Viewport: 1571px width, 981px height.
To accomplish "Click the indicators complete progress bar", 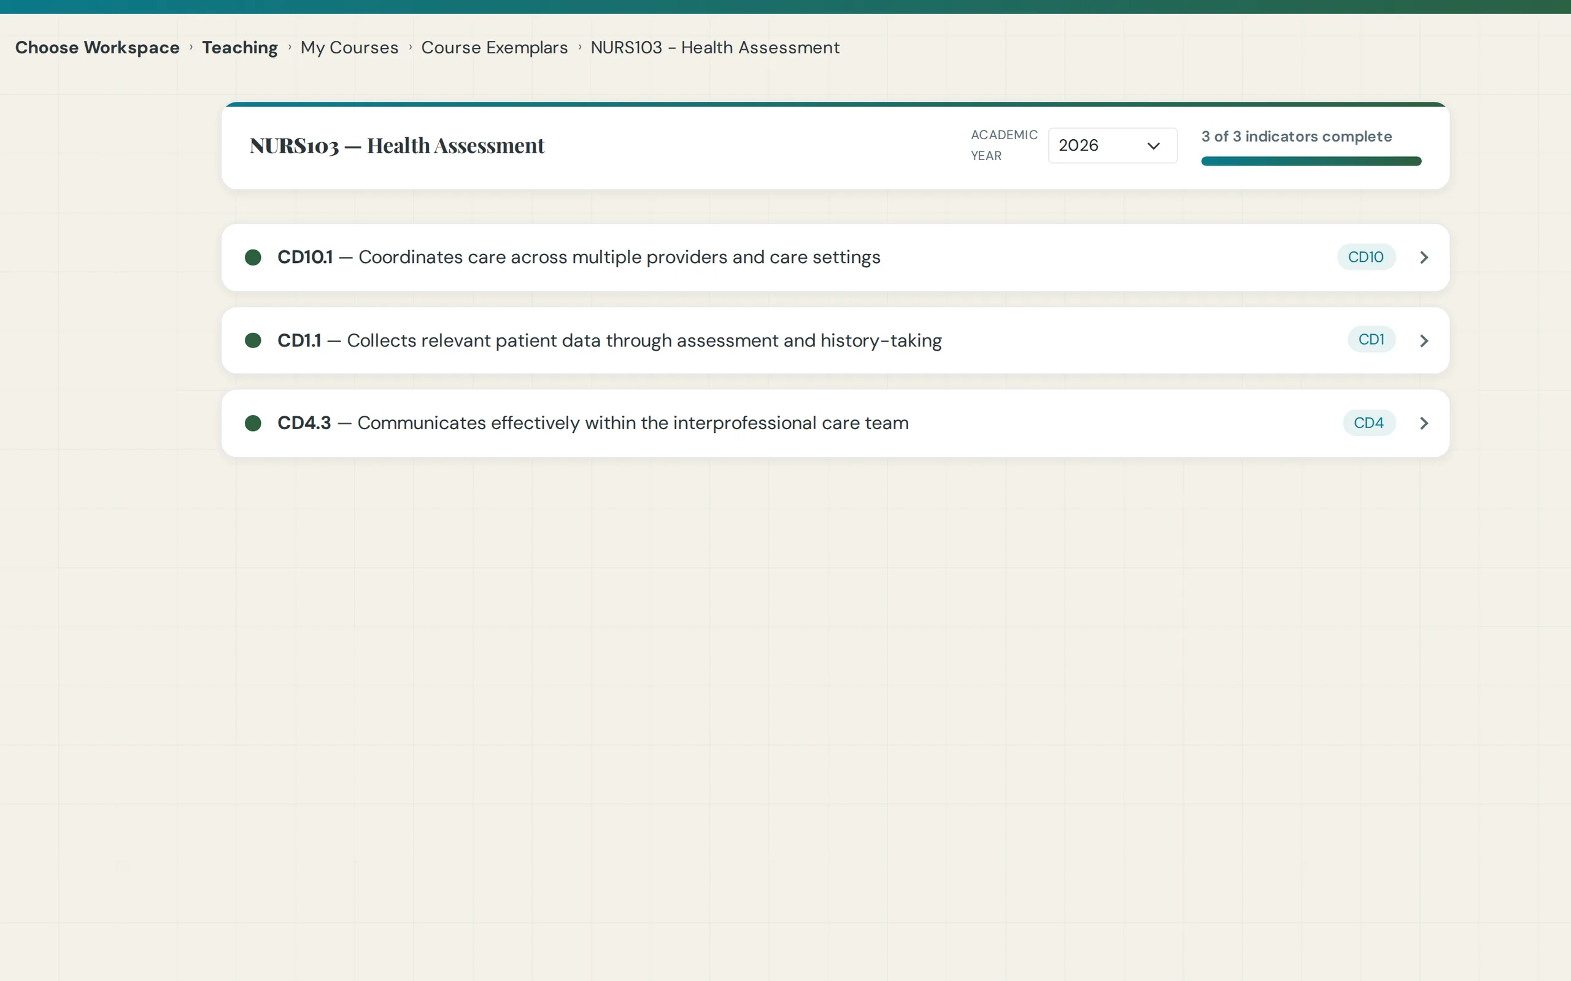I will click(x=1311, y=161).
